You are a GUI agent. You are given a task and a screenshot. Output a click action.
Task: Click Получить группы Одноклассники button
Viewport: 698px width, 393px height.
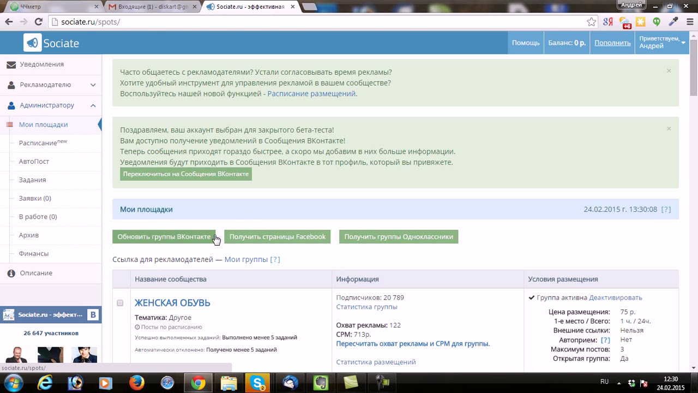(x=399, y=237)
